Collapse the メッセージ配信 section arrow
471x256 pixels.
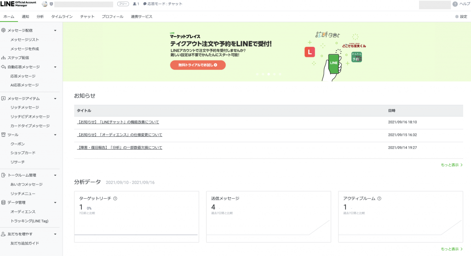[55, 30]
